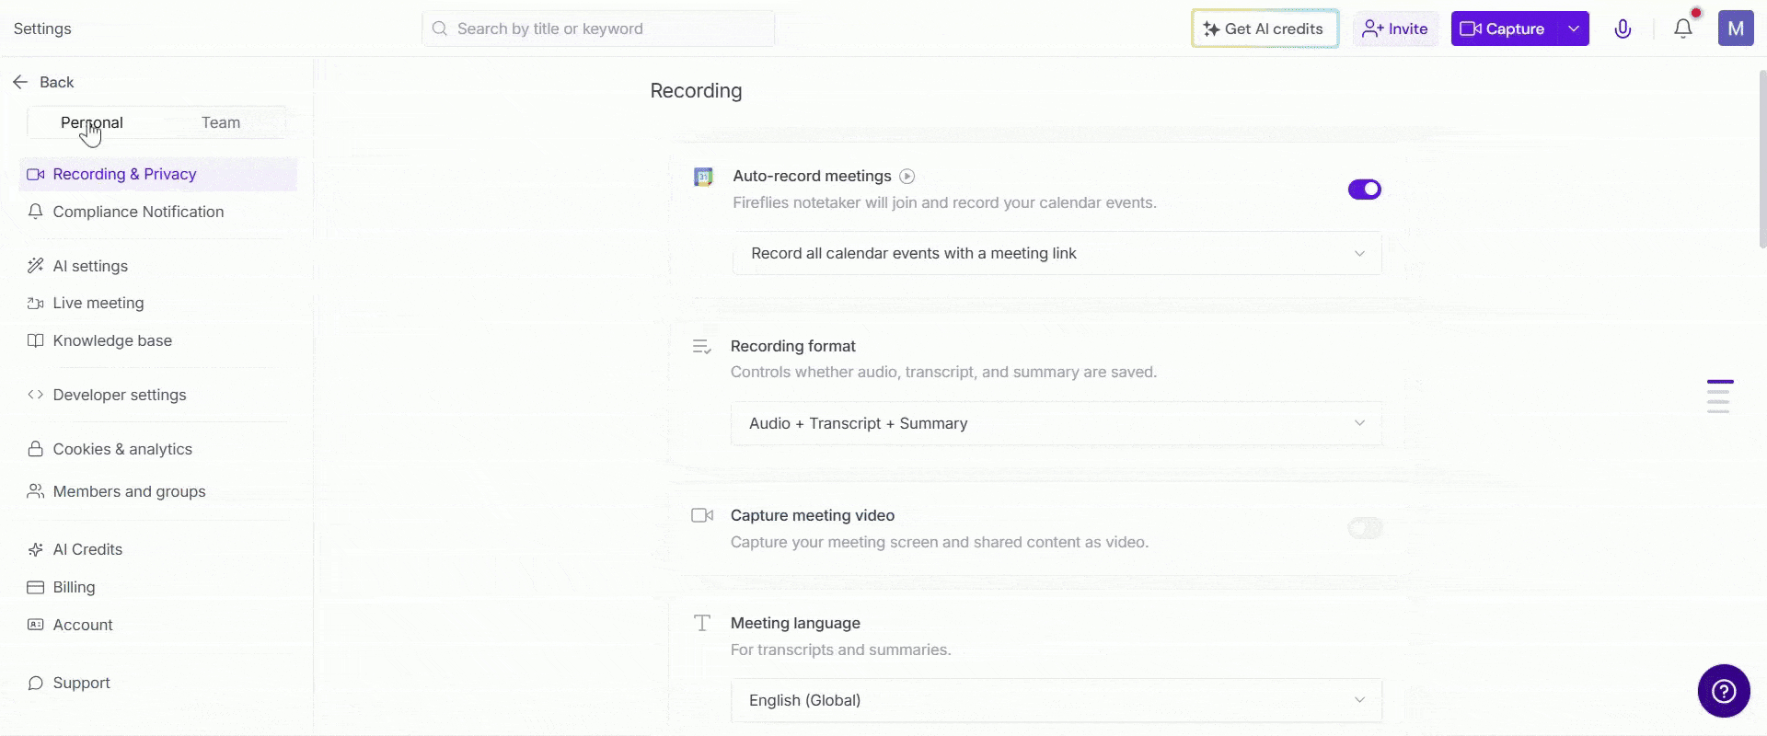Click the microphone icon in top bar
Image resolution: width=1767 pixels, height=736 pixels.
point(1623,29)
